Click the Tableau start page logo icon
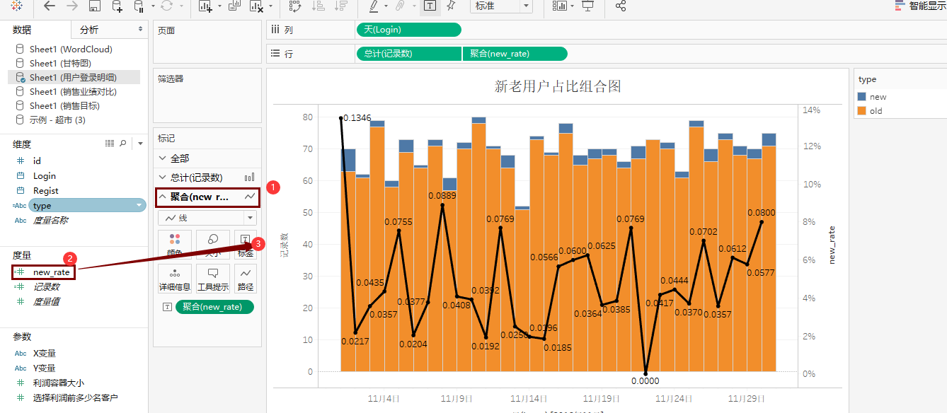This screenshot has height=413, width=947. click(x=16, y=6)
